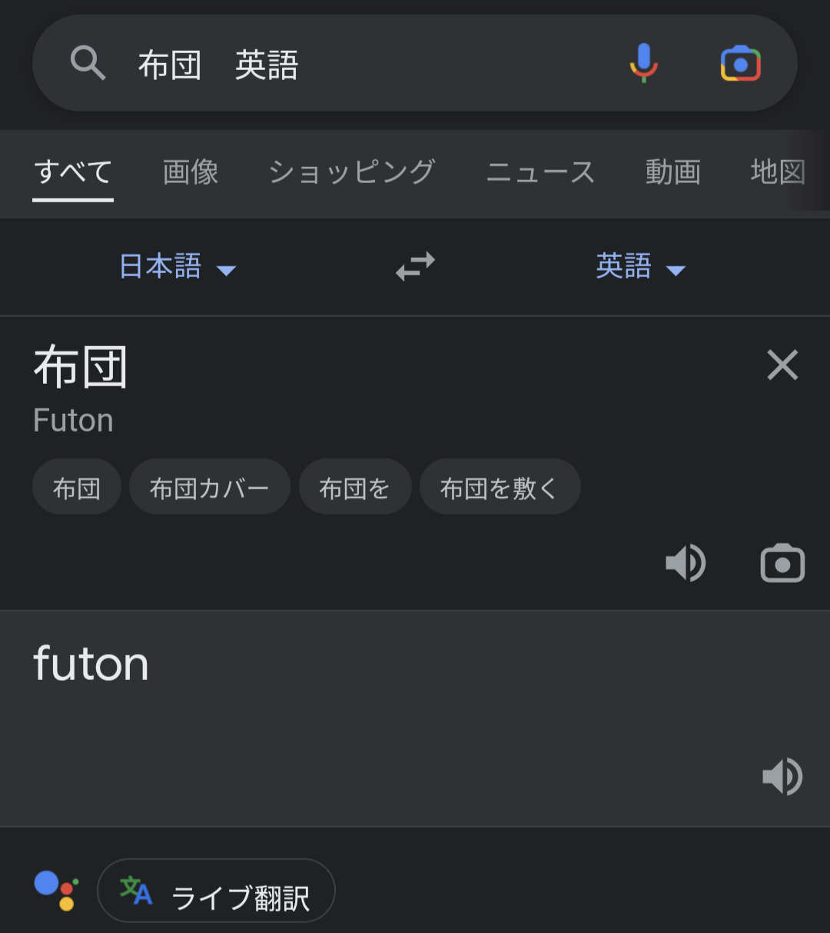The height and width of the screenshot is (933, 830).
Task: Open the ショッピング tab
Action: [352, 172]
